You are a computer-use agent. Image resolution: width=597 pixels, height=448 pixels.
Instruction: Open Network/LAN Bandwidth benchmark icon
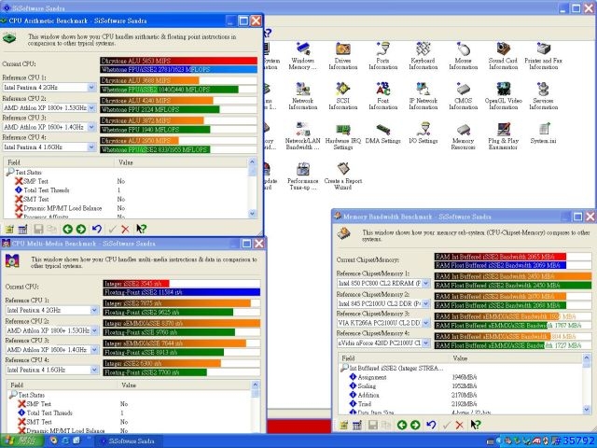(302, 136)
